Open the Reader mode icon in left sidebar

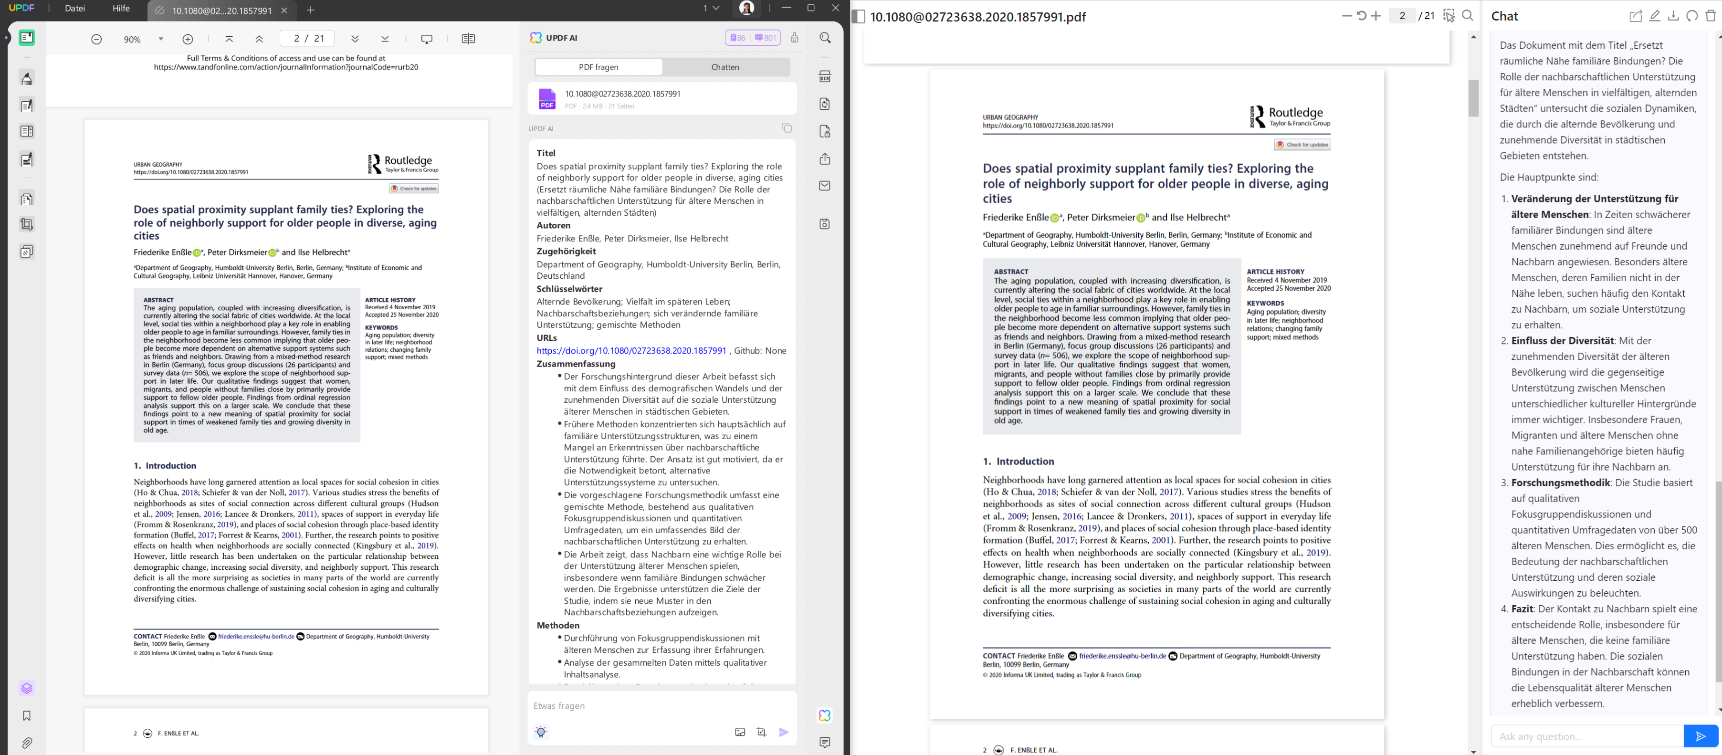[27, 38]
